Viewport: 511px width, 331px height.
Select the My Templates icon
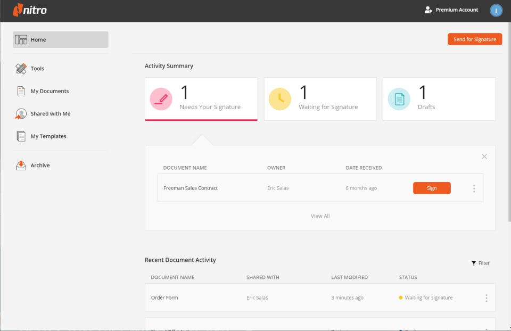pos(20,136)
